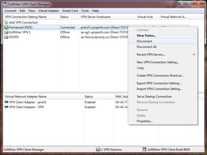Click the TESTER connection icon
Image resolution: width=207 pixels, height=155 pixels.
tap(6, 37)
